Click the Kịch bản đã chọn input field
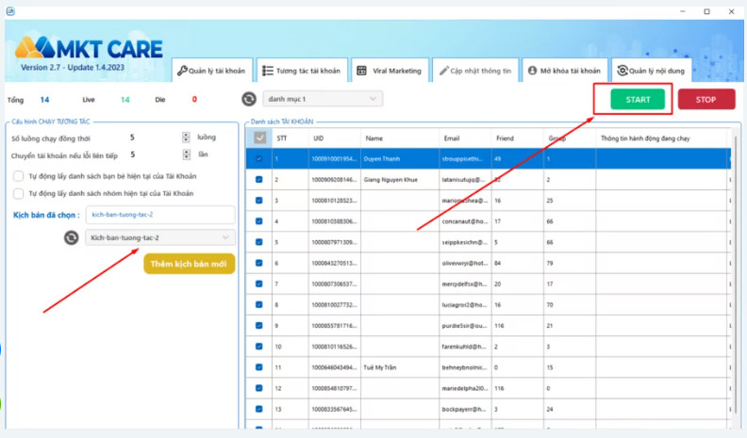 160,215
